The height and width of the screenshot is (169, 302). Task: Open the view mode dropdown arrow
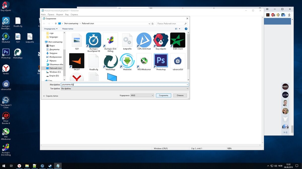179,29
